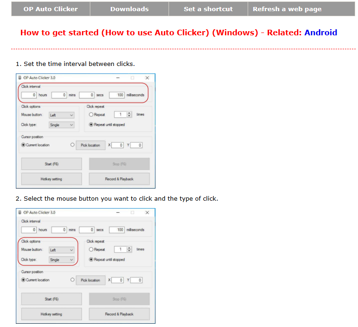Viewport: 358px width, 327px height.
Task: Select the radio beside Pick location in step 1 screenshot
Action: click(72, 145)
